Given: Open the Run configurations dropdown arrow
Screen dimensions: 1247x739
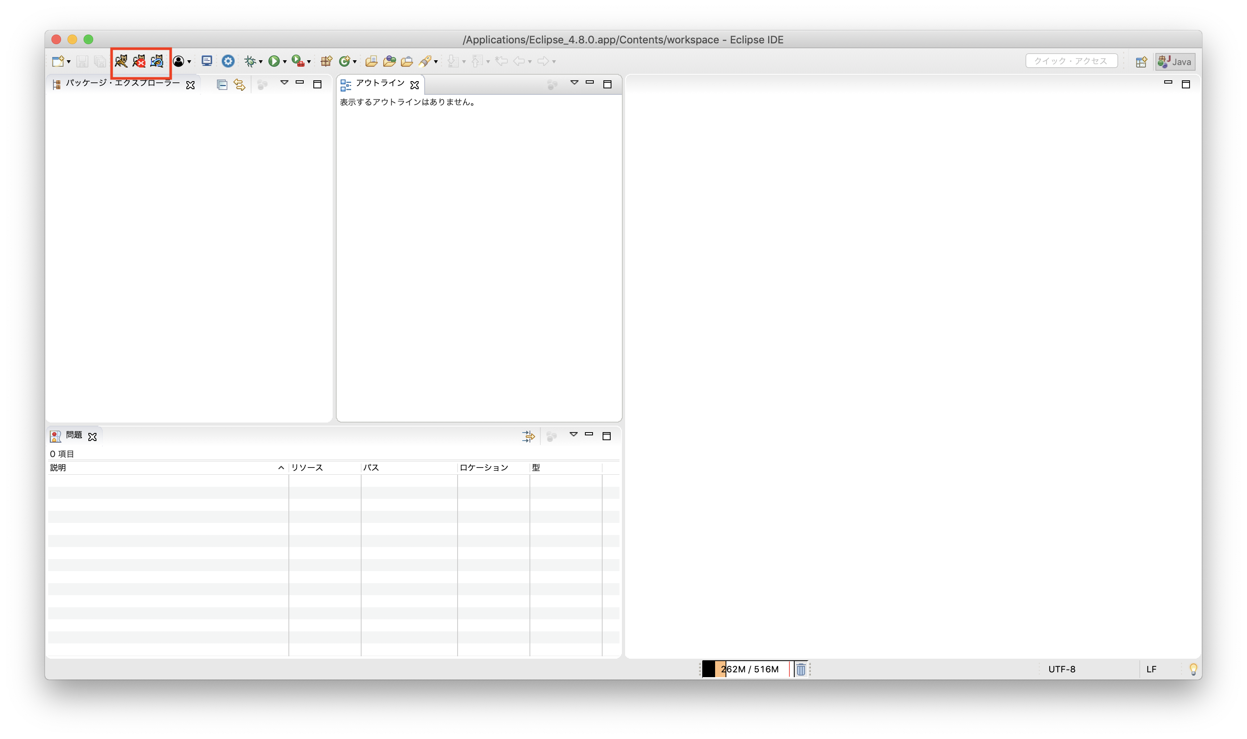Looking at the screenshot, I should coord(285,62).
